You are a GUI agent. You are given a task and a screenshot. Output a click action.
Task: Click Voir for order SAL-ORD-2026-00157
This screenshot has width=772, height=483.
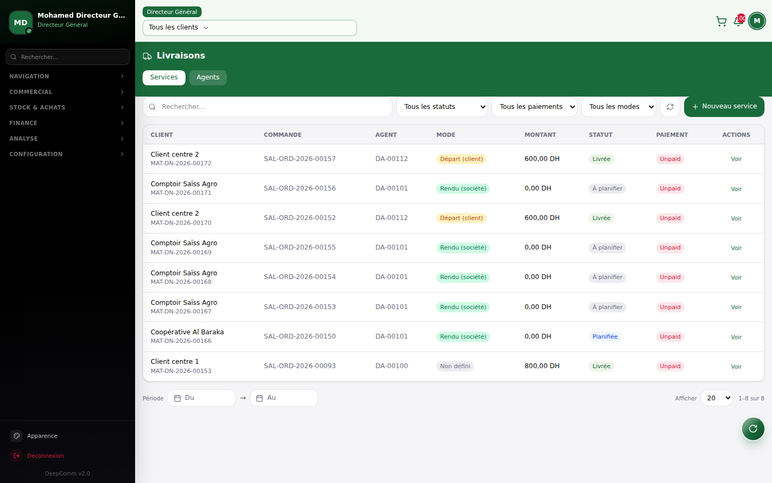tap(736, 159)
